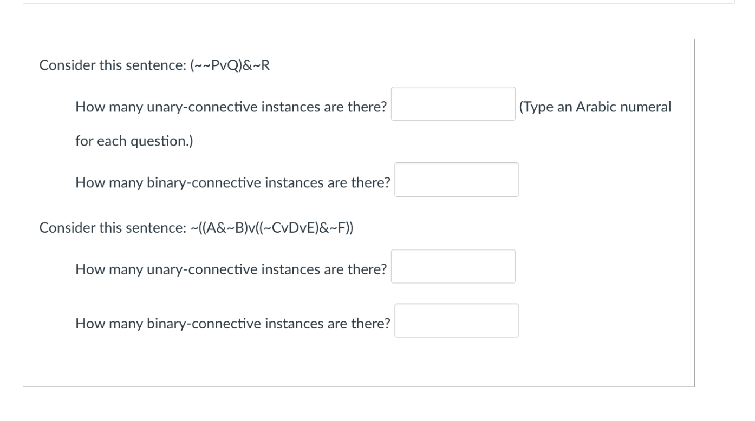Click the vertical divider line on the right
755x421 pixels.
tap(694, 211)
